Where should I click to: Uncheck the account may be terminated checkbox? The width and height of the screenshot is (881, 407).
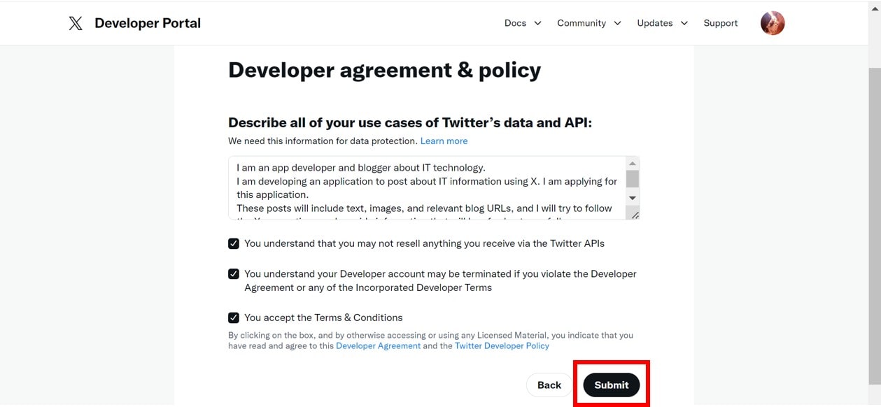[234, 274]
